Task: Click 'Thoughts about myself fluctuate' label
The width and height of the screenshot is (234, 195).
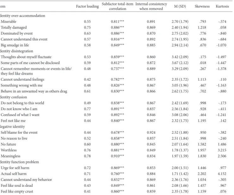Action: 26,57
